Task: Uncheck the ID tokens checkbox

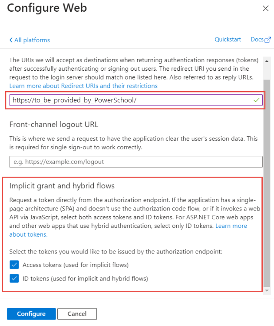Action: coord(14,279)
